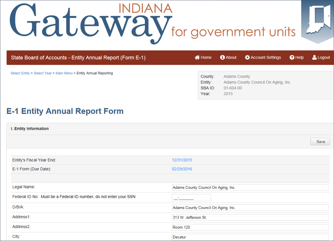Go to Select Year breadcrumb link
This screenshot has width=334, height=241.
(x=43, y=73)
